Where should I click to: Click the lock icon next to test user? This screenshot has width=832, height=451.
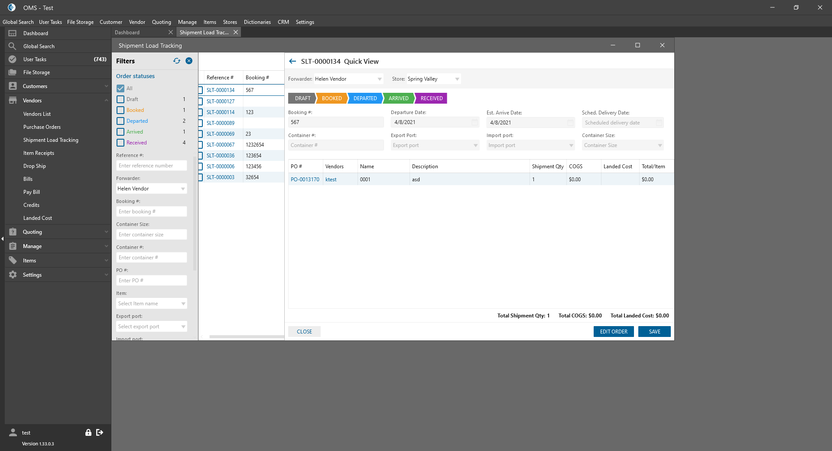pyautogui.click(x=88, y=432)
